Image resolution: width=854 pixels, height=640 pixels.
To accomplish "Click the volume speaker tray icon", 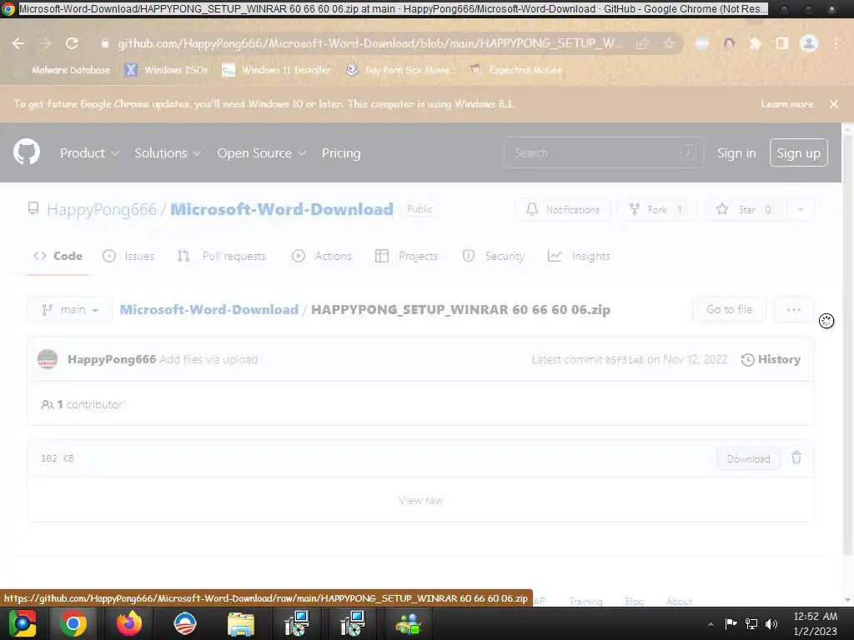I will [771, 623].
